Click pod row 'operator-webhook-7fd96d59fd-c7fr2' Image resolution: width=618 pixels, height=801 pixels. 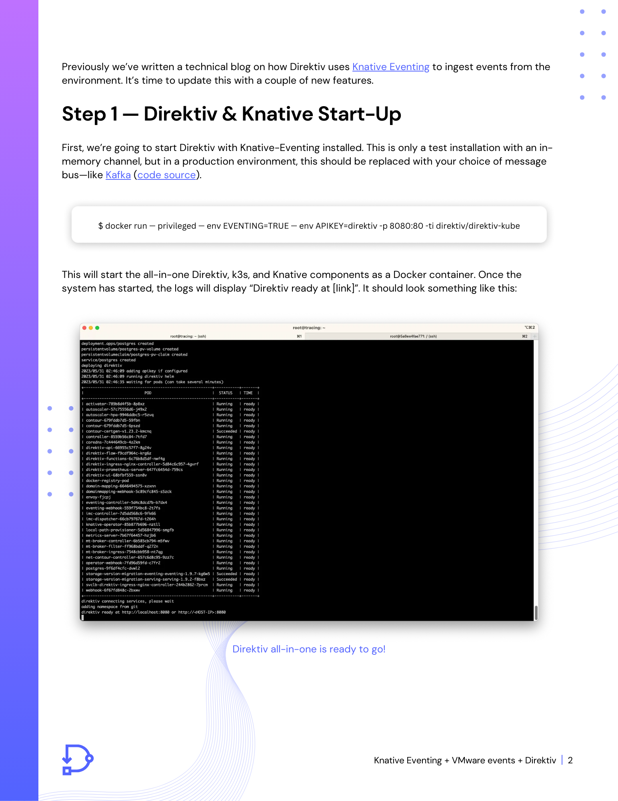(x=170, y=563)
